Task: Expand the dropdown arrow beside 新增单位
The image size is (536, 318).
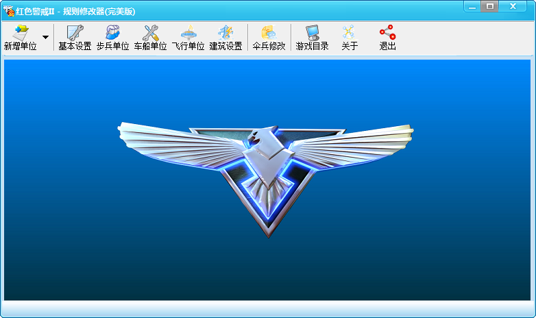Action: click(45, 37)
